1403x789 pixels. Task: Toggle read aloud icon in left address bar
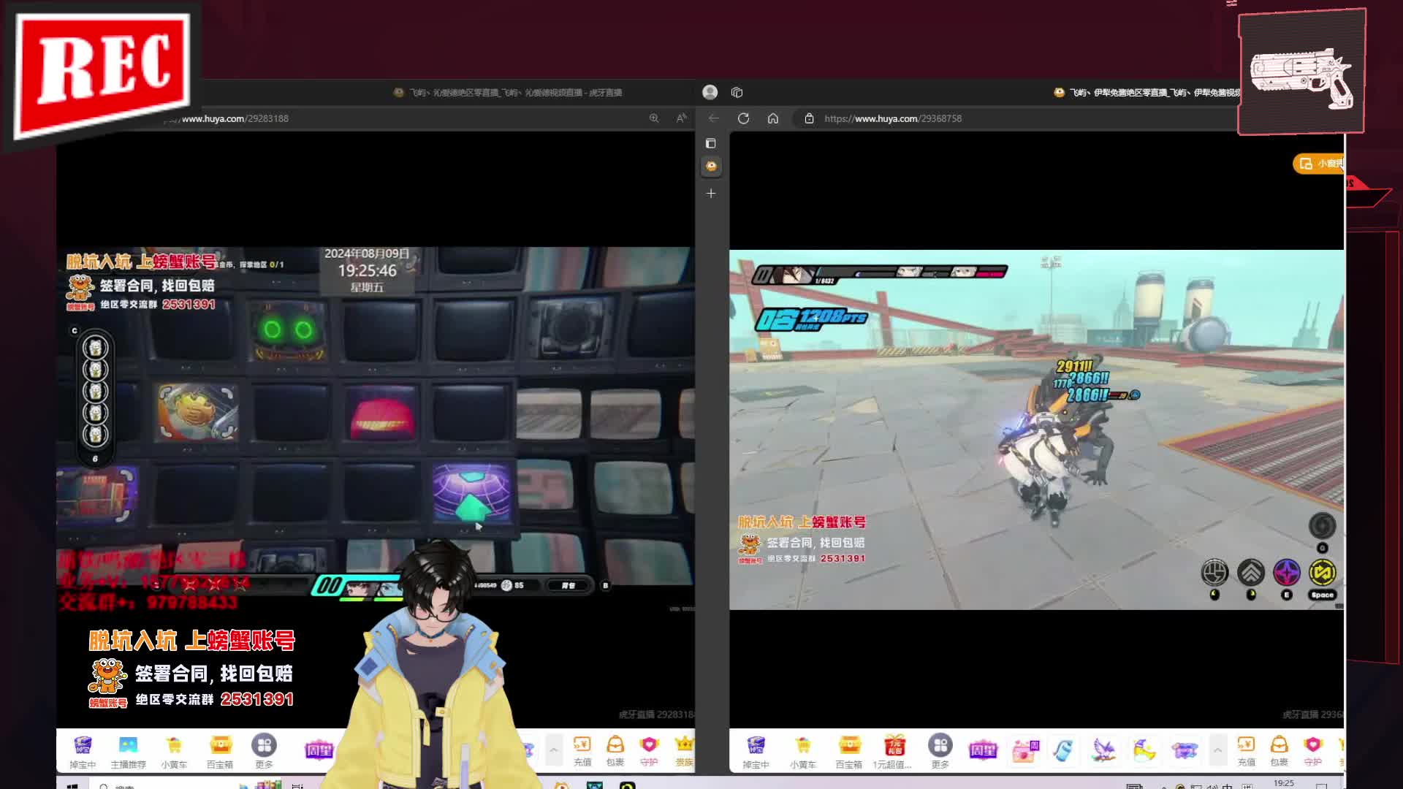coord(681,118)
